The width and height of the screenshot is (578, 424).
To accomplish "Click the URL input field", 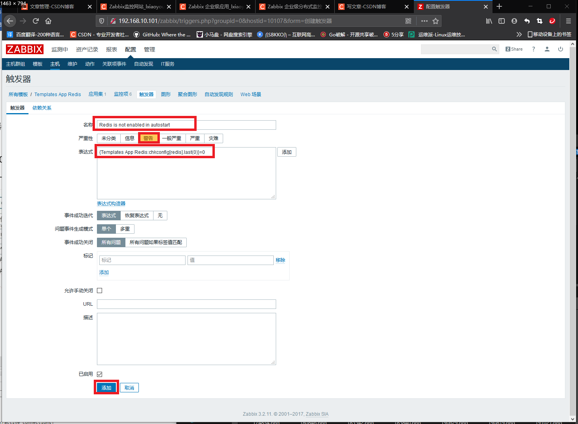I will [x=186, y=304].
